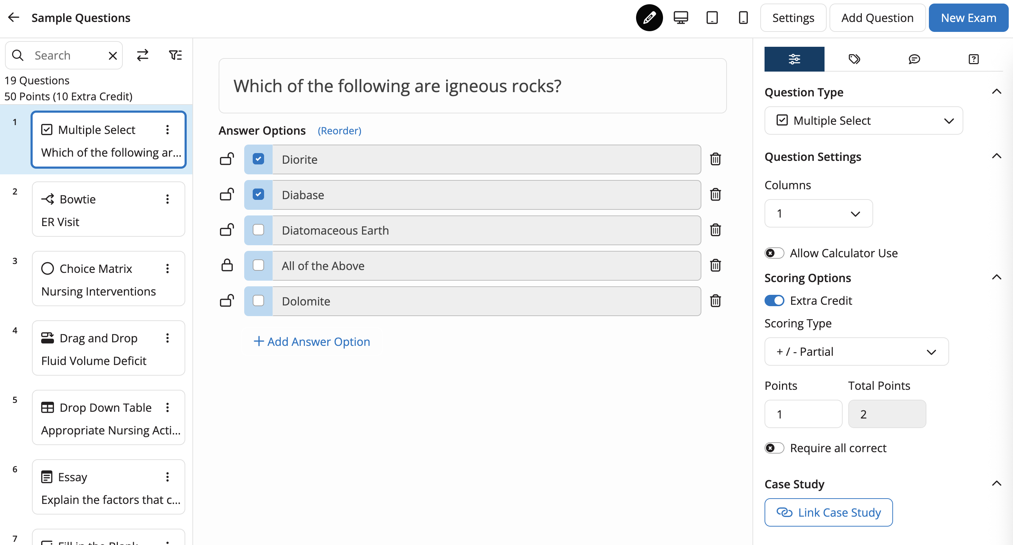The width and height of the screenshot is (1013, 545).
Task: Click the New Exam button
Action: [x=969, y=17]
